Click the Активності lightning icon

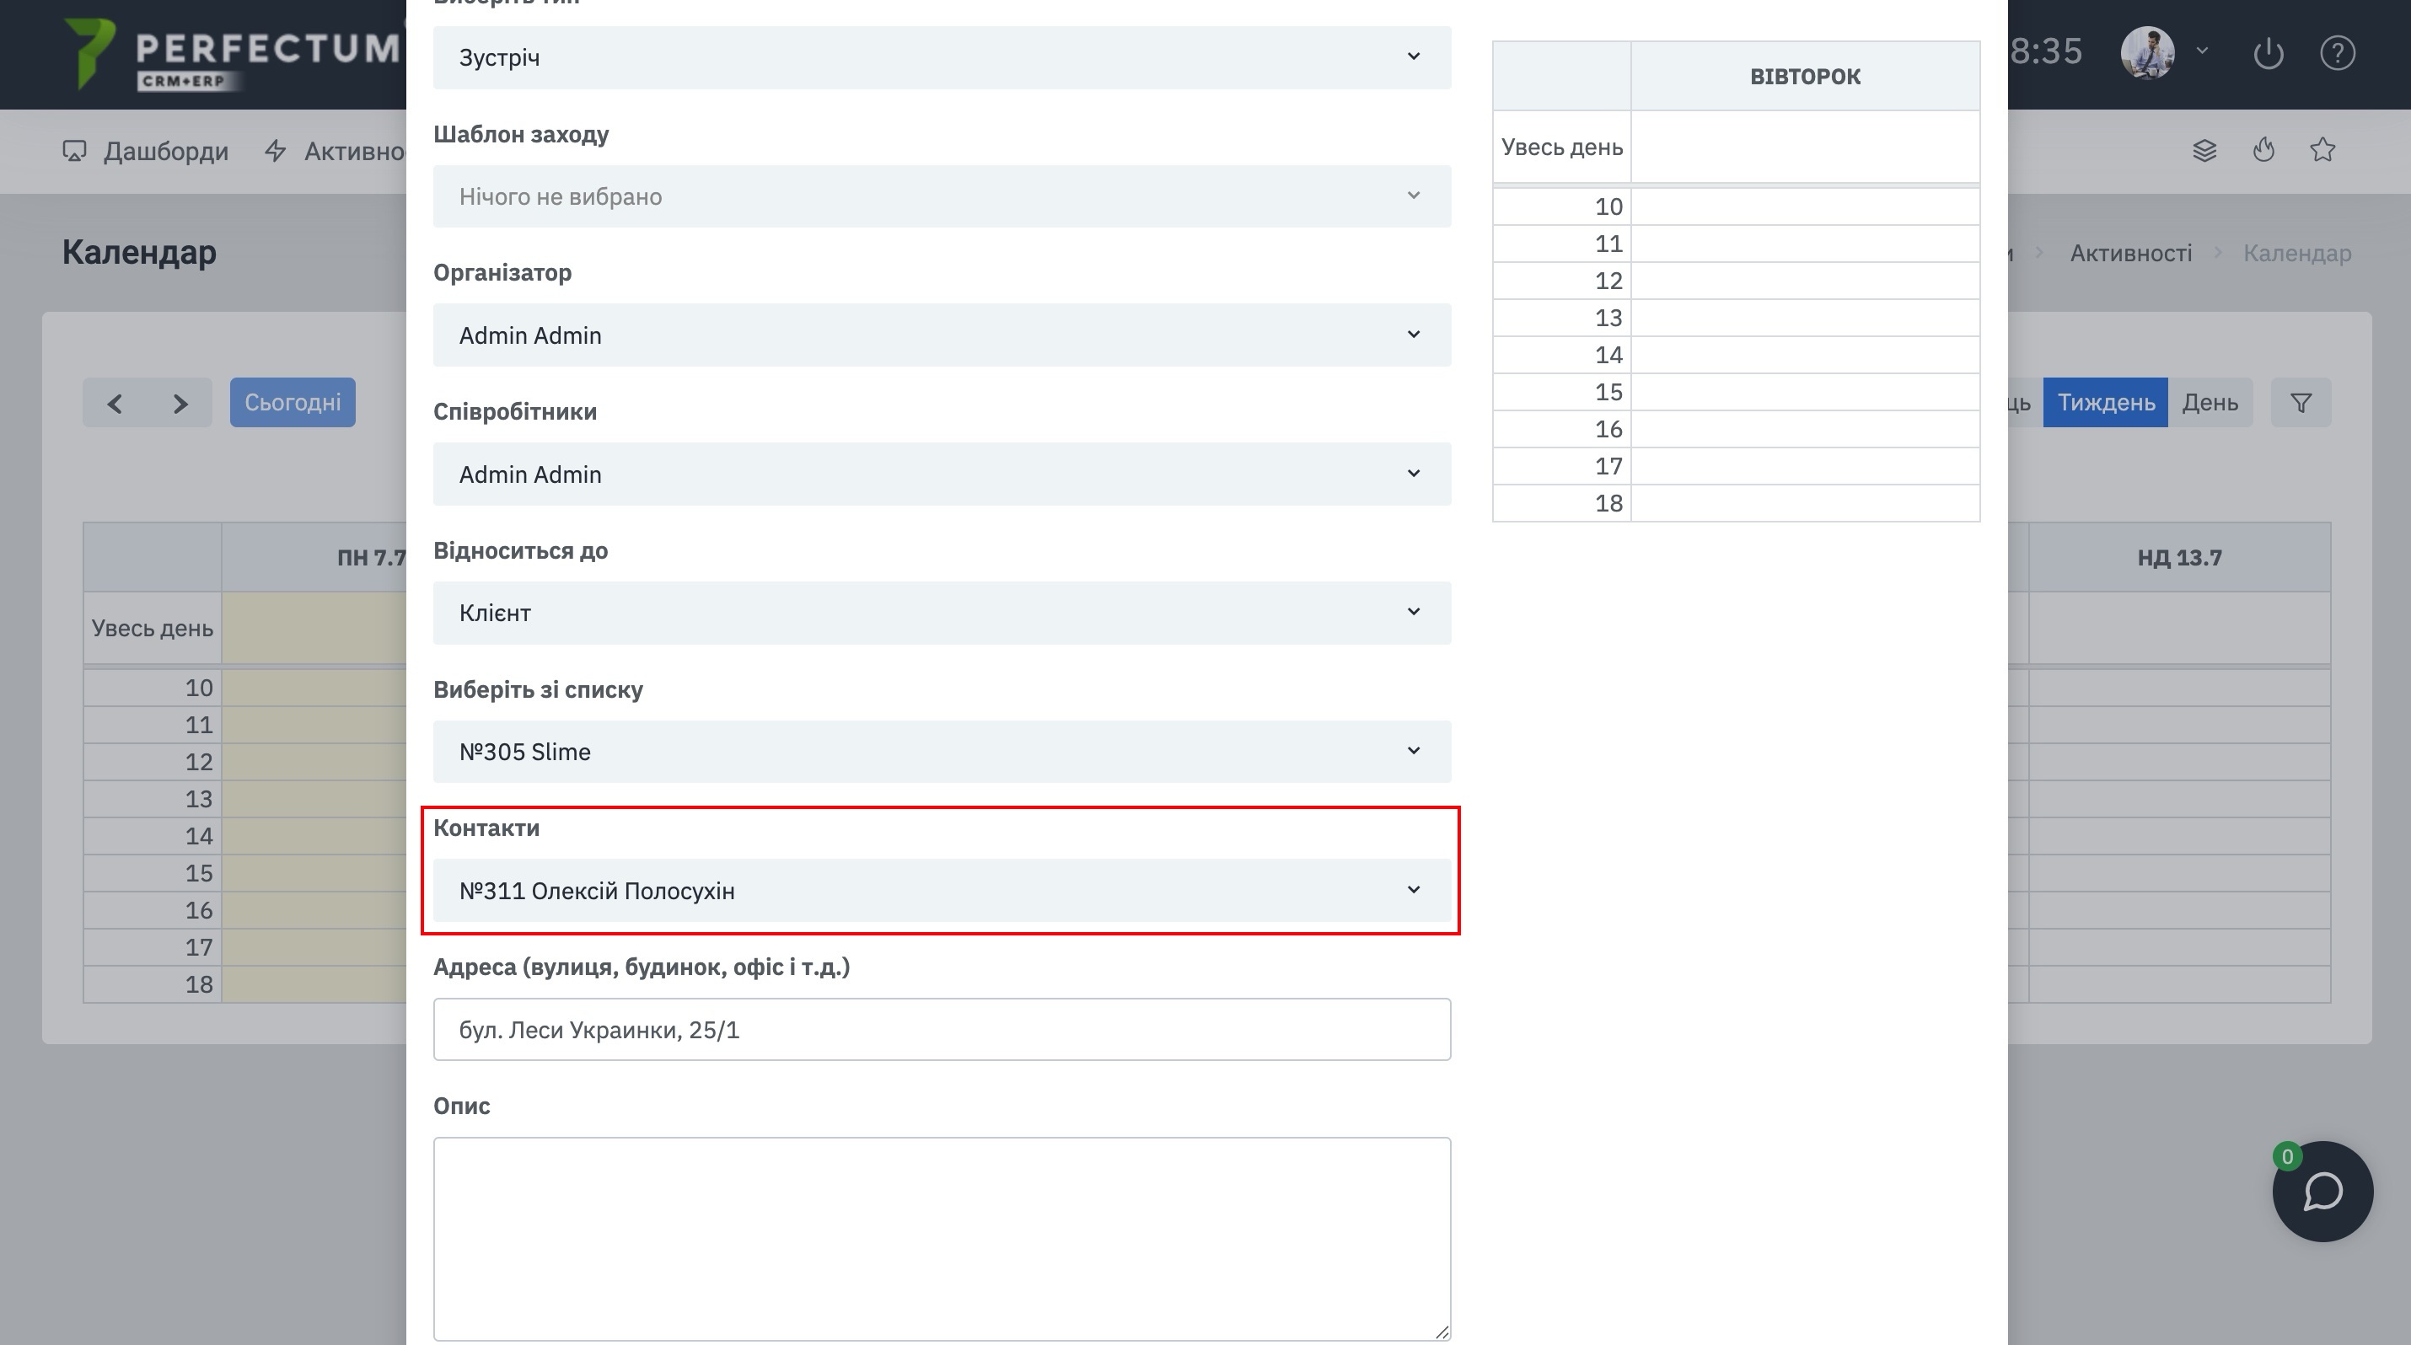pyautogui.click(x=275, y=151)
